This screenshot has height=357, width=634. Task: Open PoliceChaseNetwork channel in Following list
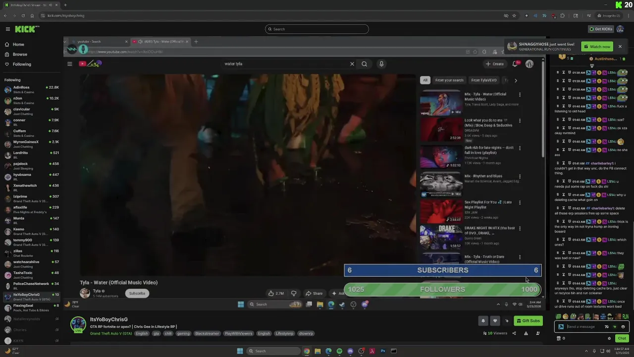coord(32,286)
